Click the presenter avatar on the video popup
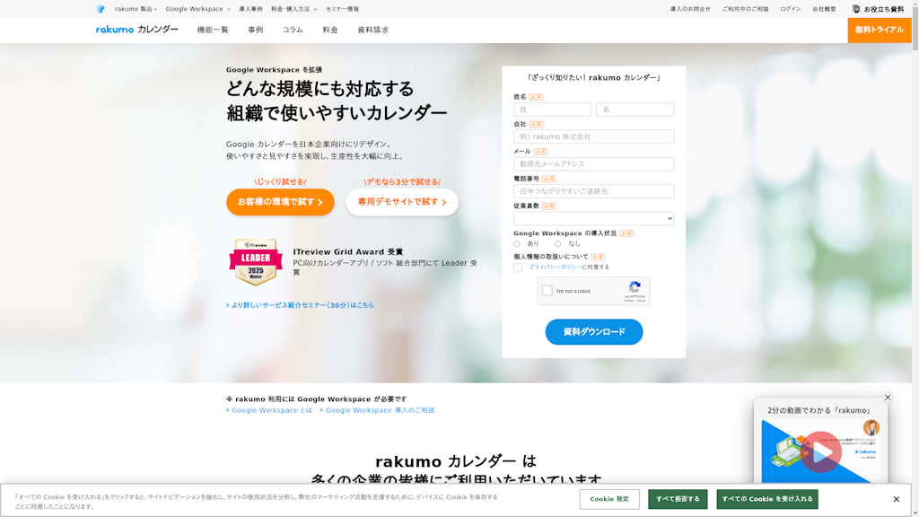The height and width of the screenshot is (517, 919). (x=871, y=426)
